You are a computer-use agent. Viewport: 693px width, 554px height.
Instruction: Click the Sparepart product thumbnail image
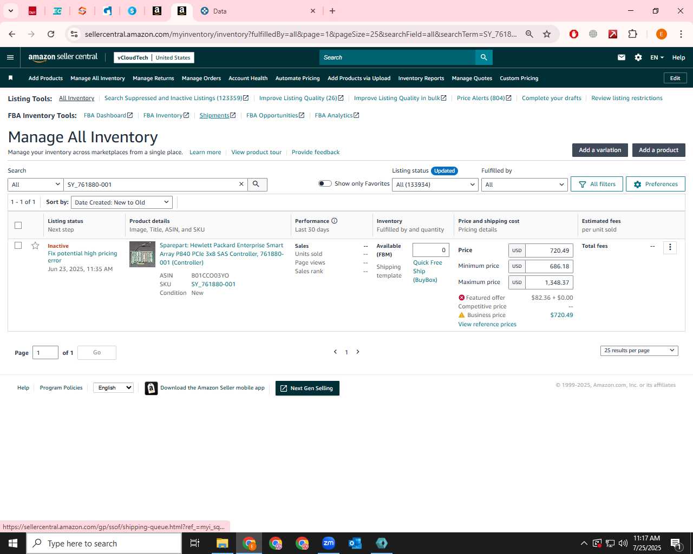tap(142, 254)
